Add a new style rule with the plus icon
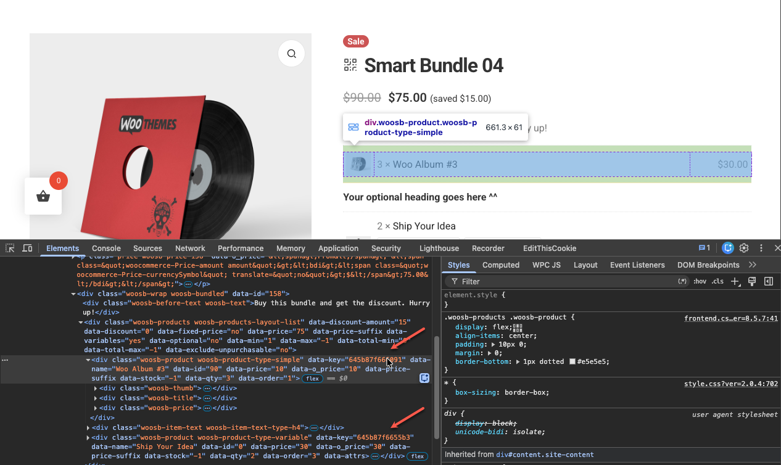781x465 pixels. pos(735,281)
